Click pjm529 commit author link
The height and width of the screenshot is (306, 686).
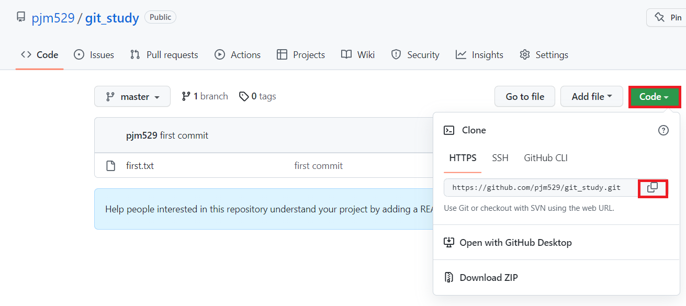(x=142, y=135)
